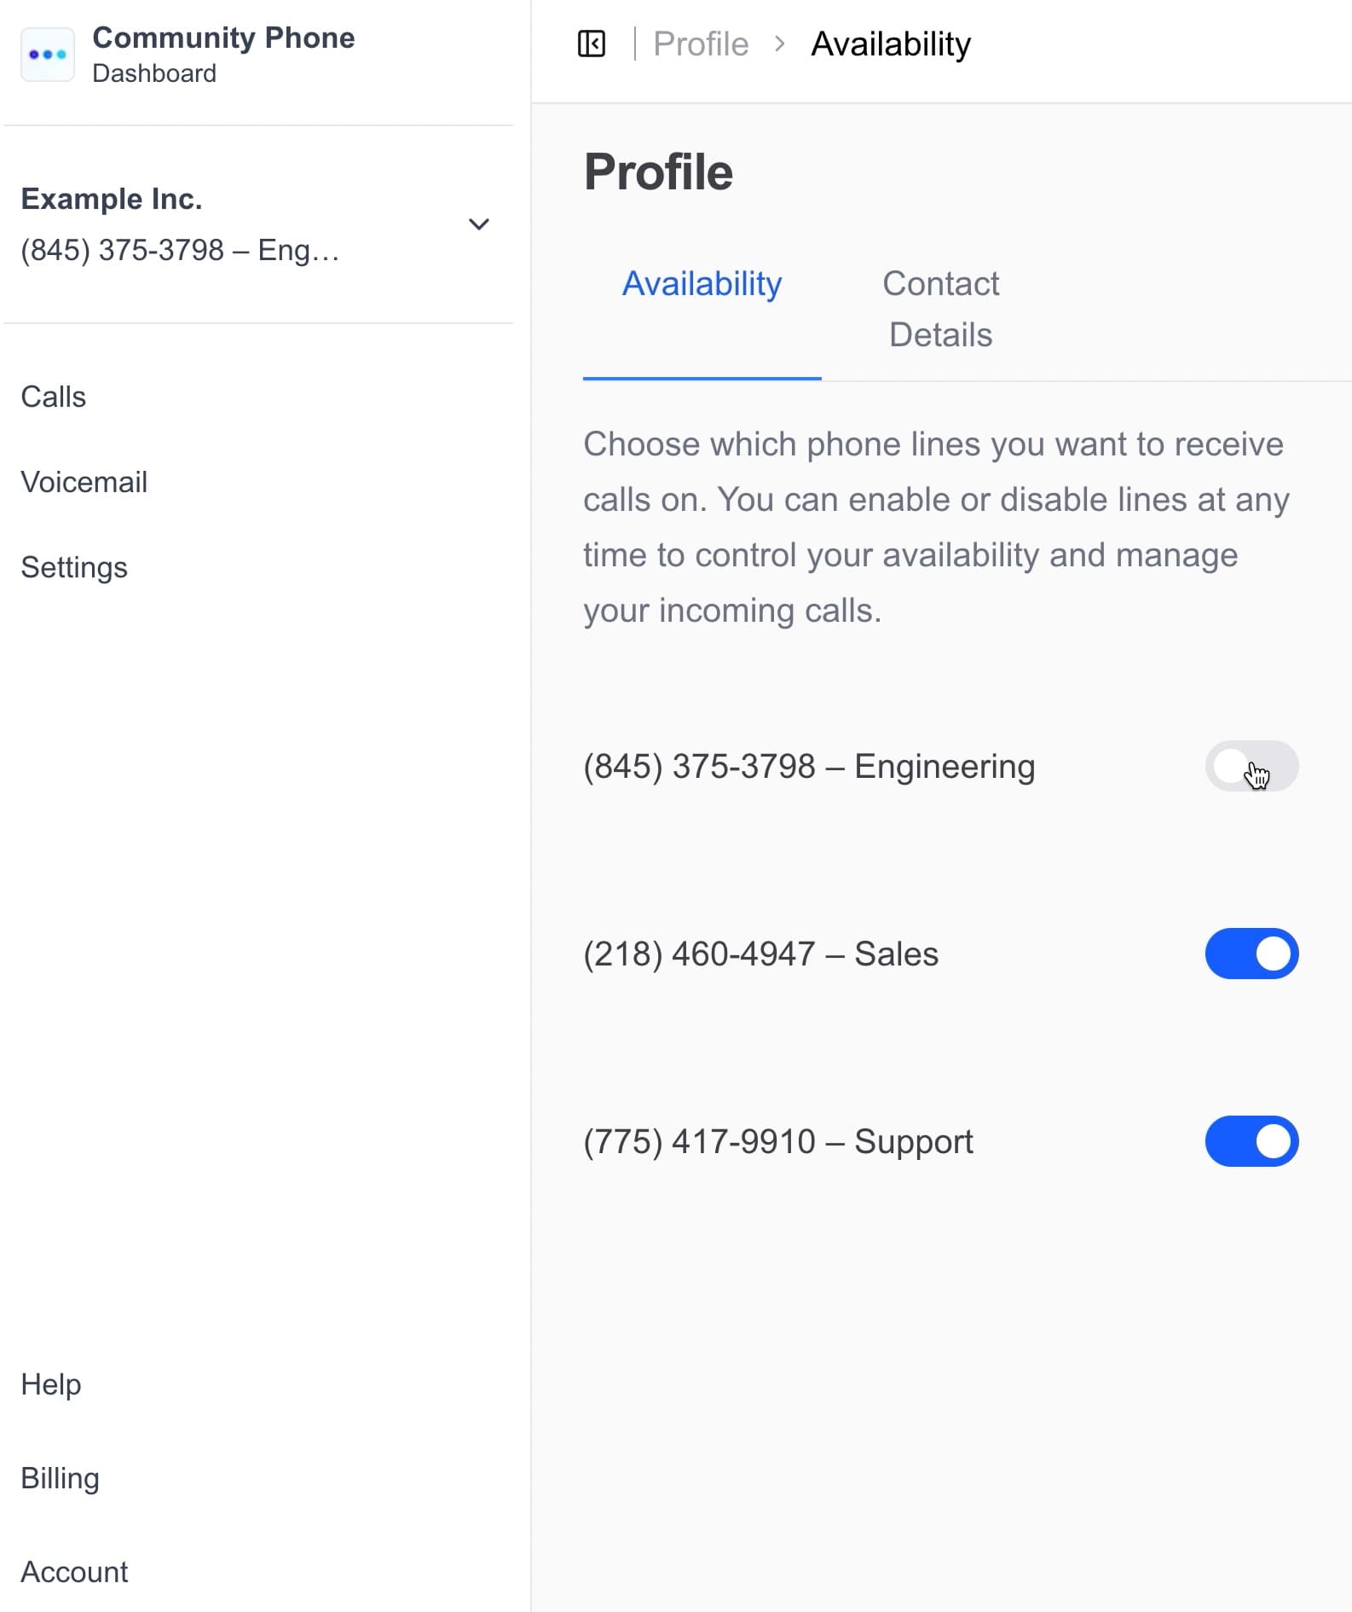Open the Account page
Viewport: 1352px width, 1612px height.
73,1572
